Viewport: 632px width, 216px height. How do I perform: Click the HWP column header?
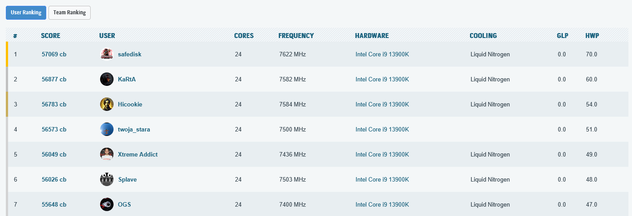point(592,36)
